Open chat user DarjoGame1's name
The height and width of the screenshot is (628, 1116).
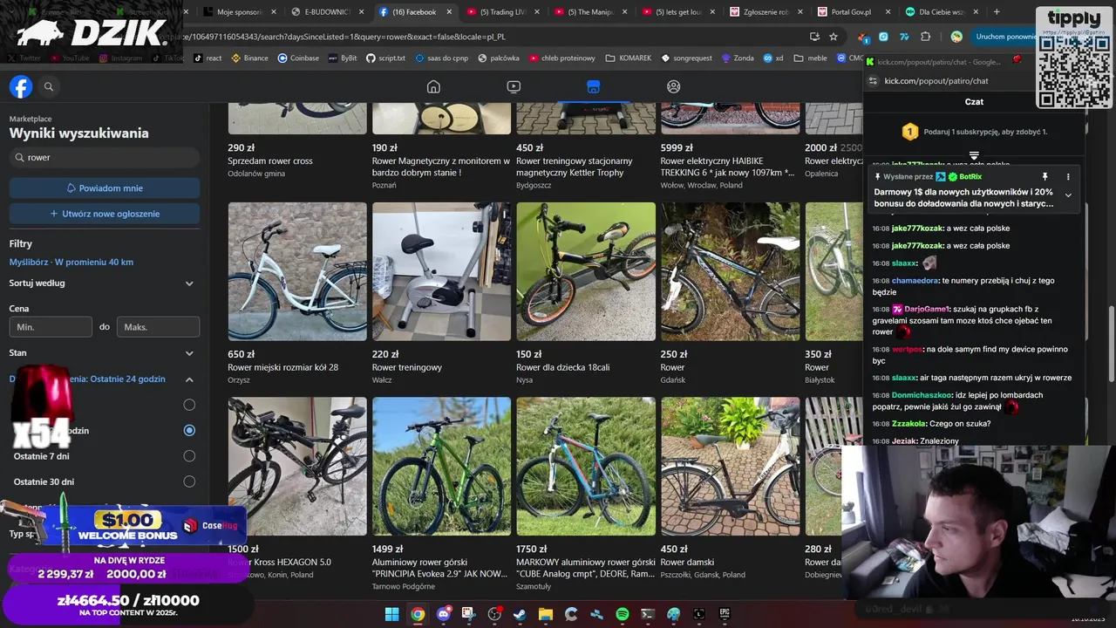click(926, 309)
